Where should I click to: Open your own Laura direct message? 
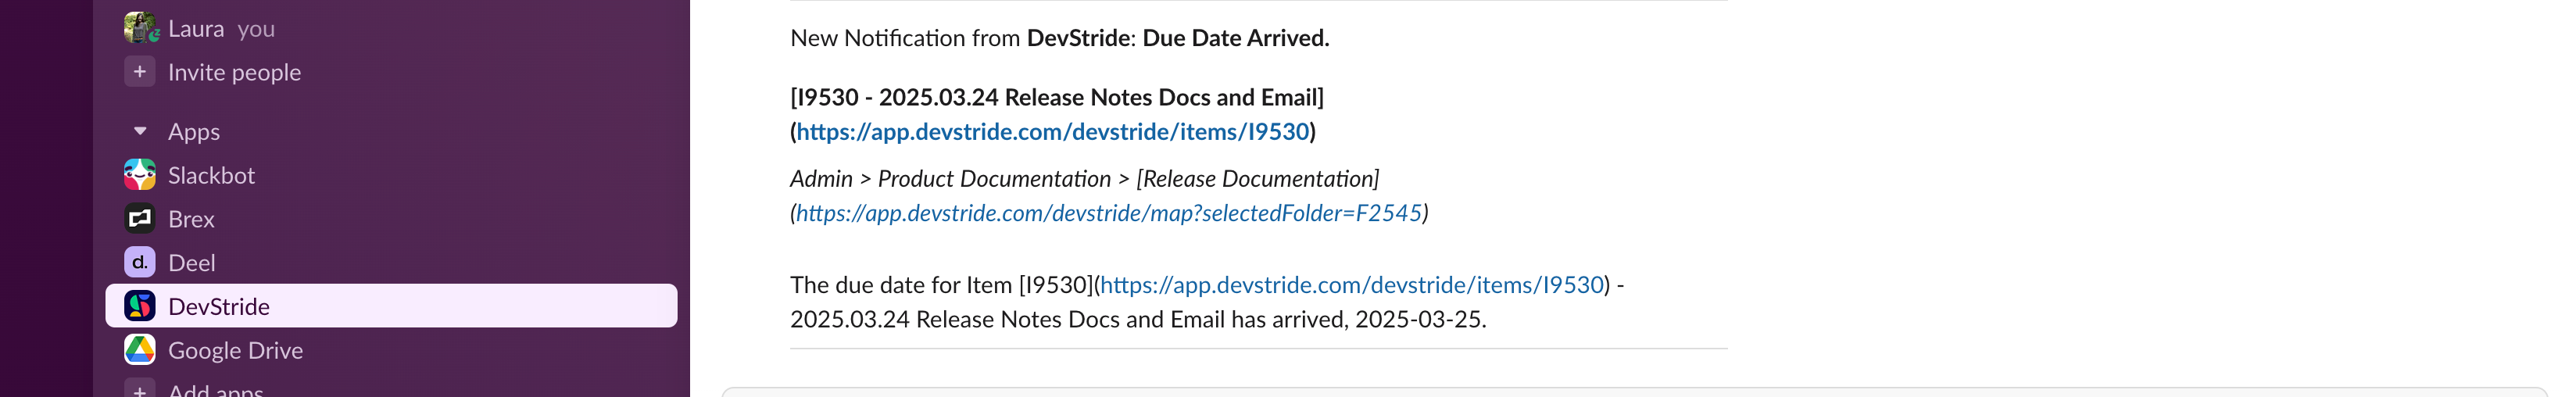coord(196,29)
